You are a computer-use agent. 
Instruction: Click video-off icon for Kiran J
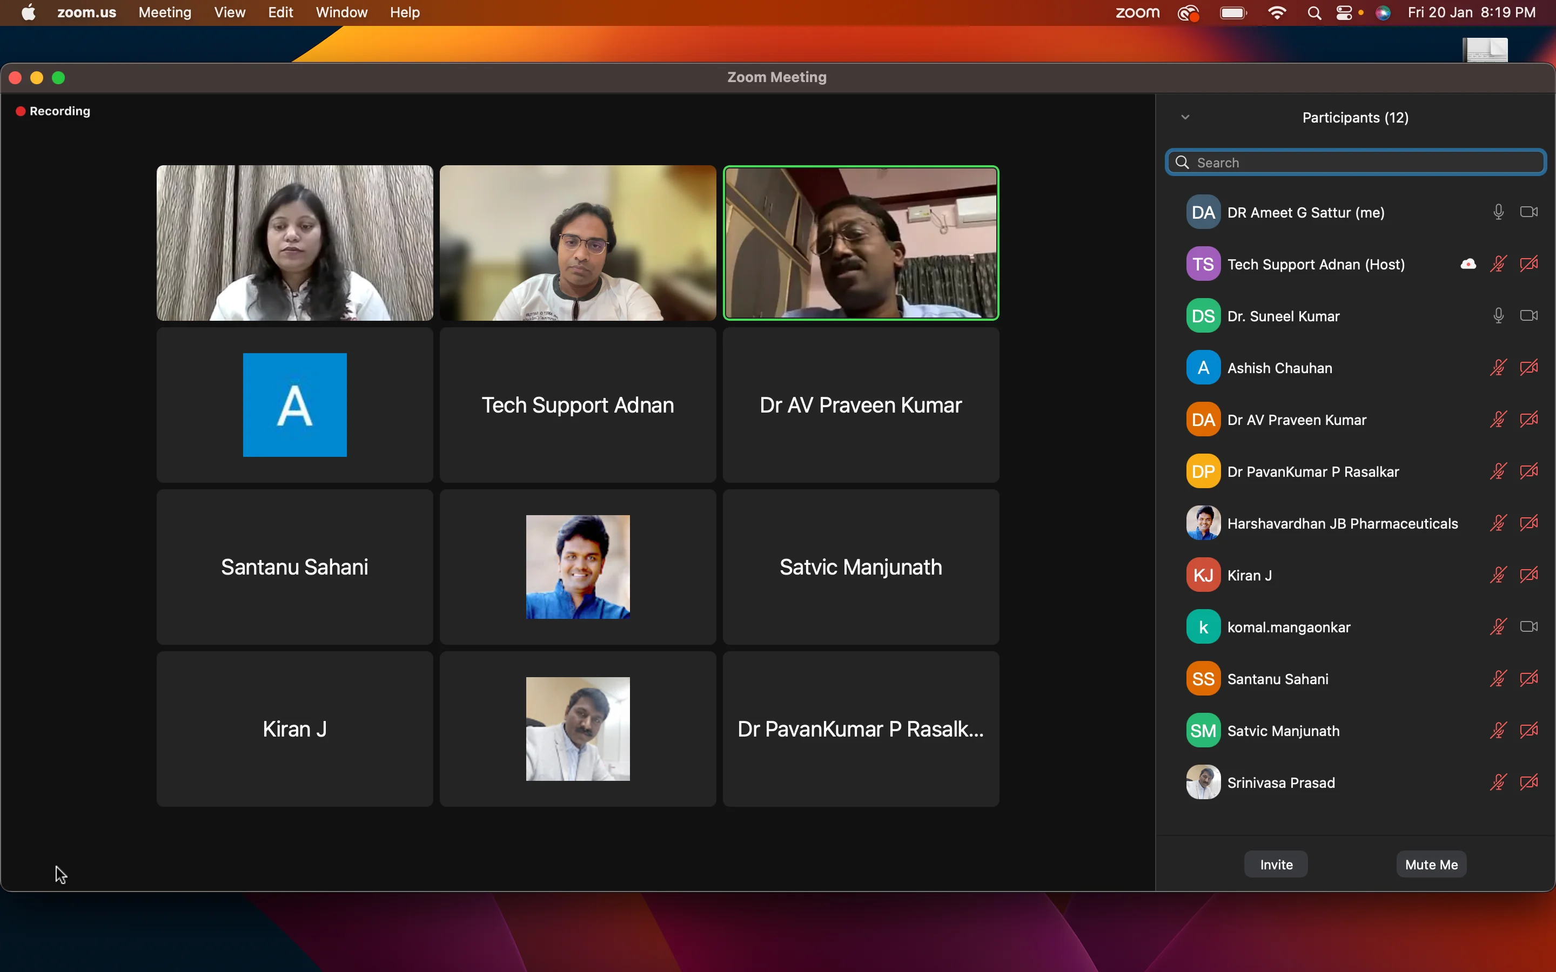(1528, 575)
